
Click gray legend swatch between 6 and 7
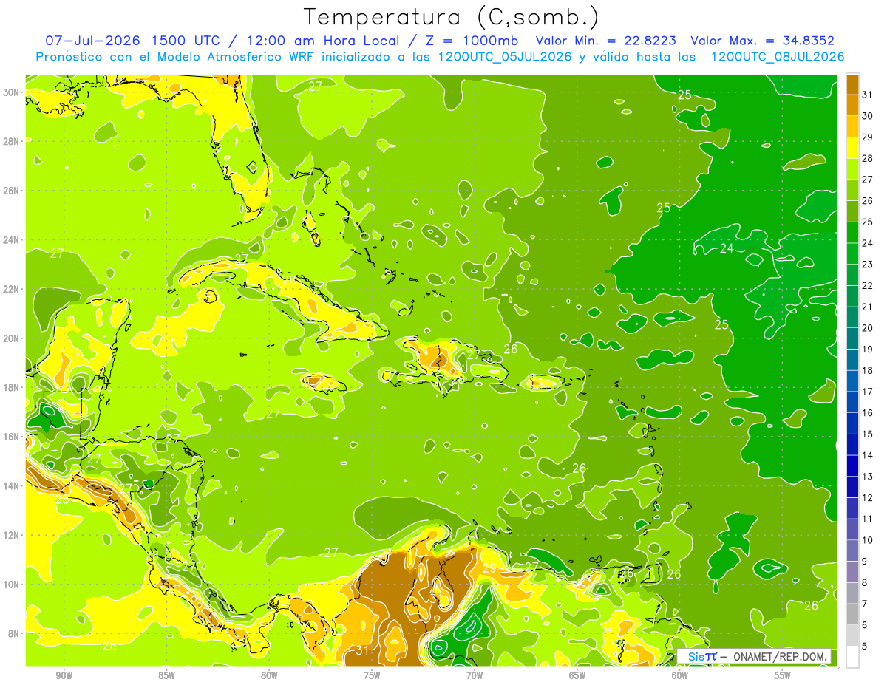(852, 614)
